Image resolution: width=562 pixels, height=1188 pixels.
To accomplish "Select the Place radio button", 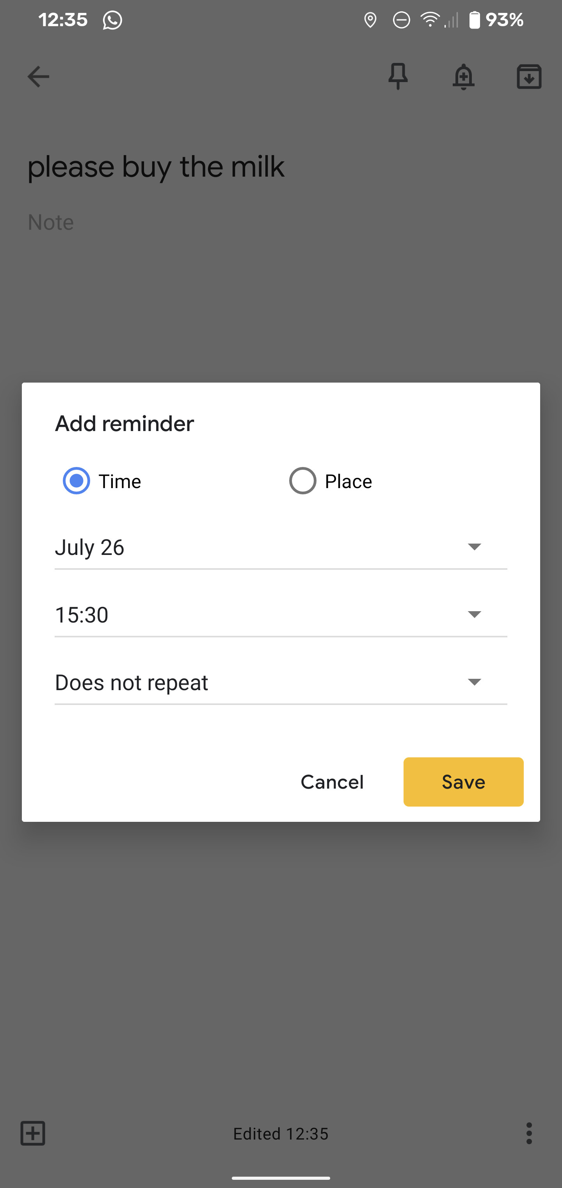I will tap(302, 481).
